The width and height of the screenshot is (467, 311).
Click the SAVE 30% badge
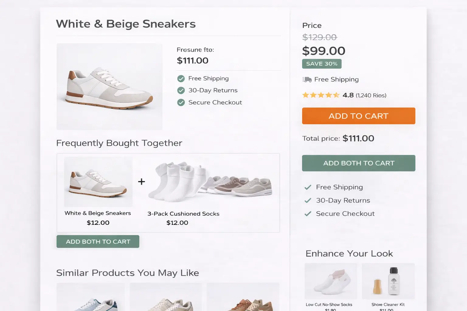coord(322,64)
